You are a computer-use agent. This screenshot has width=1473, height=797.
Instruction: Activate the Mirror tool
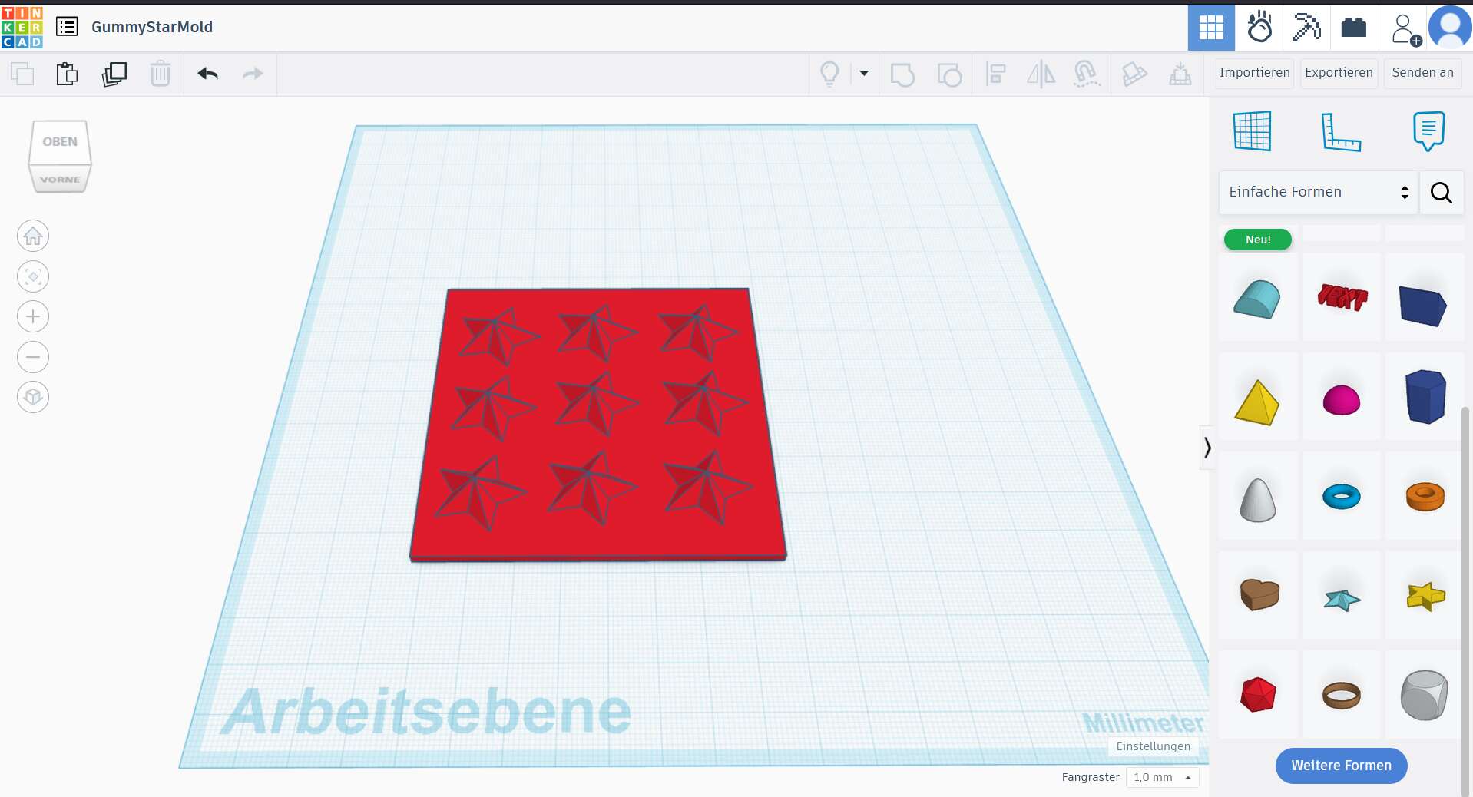pyautogui.click(x=1041, y=74)
